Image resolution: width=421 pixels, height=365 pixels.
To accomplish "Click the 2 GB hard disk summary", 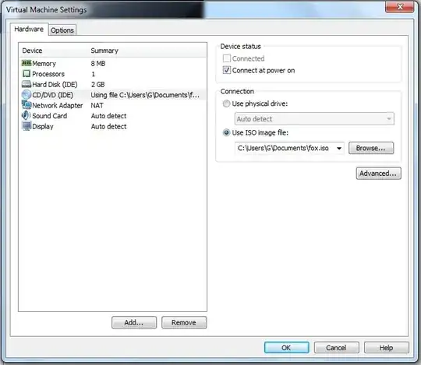I will tap(97, 84).
